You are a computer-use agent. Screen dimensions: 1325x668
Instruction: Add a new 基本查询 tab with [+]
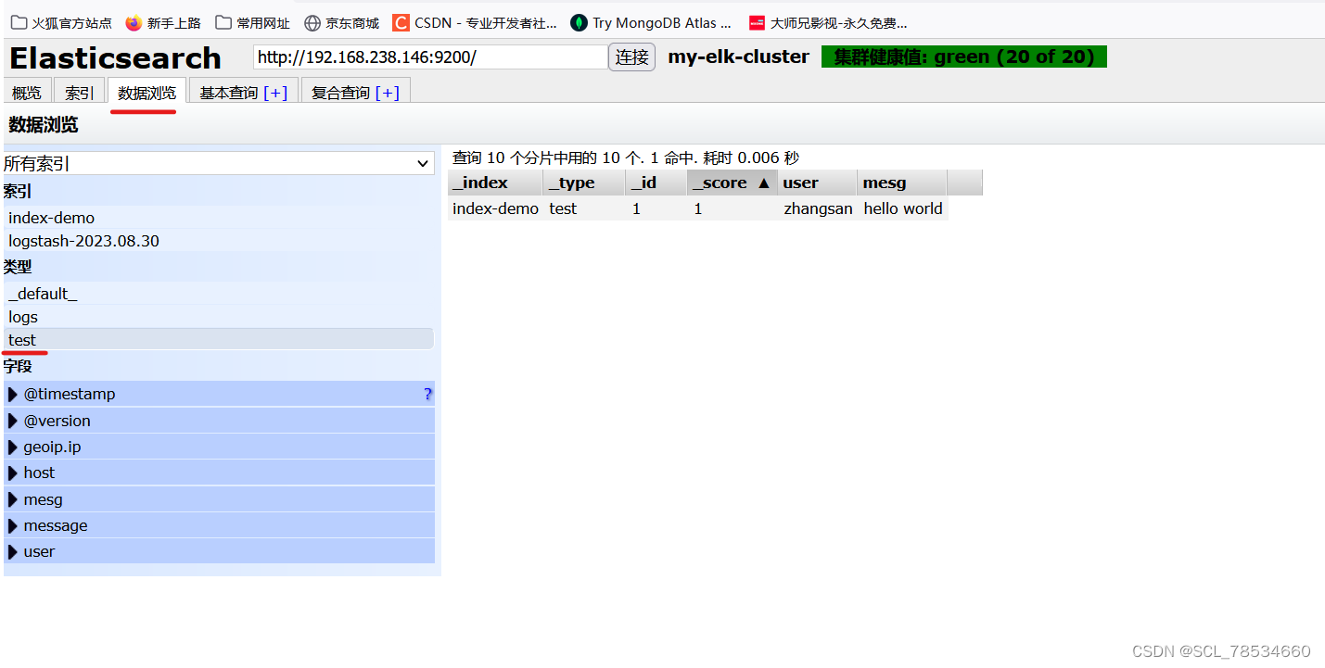pyautogui.click(x=276, y=93)
